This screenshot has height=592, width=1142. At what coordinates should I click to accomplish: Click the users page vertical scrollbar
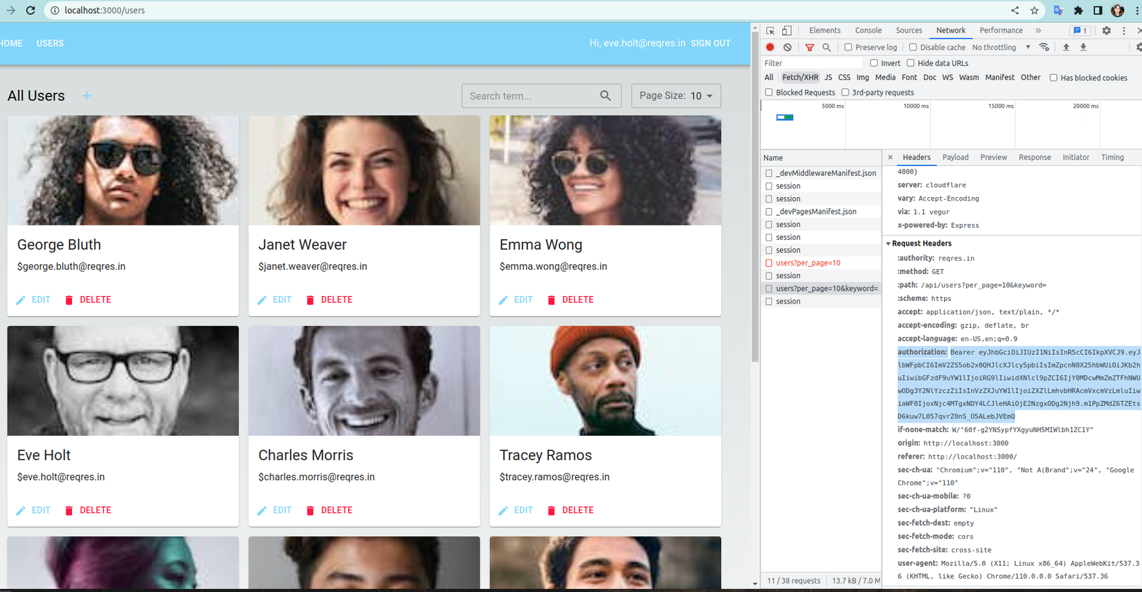[x=755, y=196]
